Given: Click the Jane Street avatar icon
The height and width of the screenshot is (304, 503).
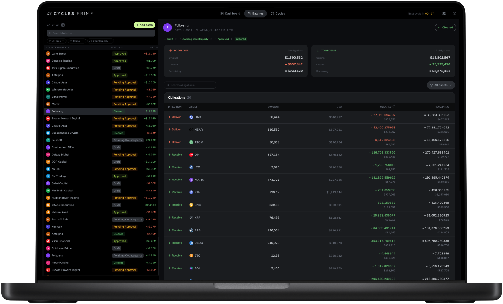Looking at the screenshot, I should (x=48, y=54).
